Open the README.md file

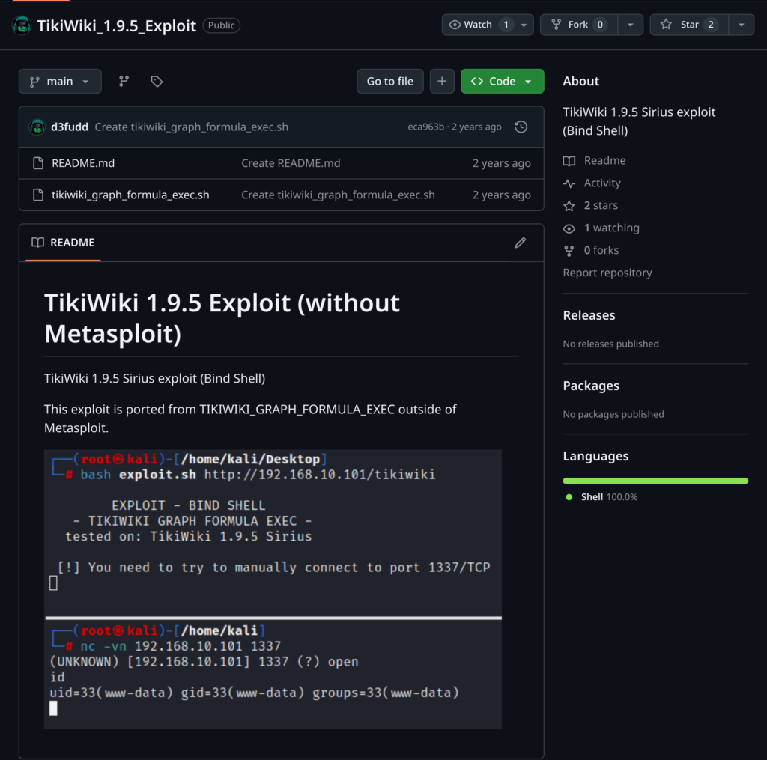(83, 163)
